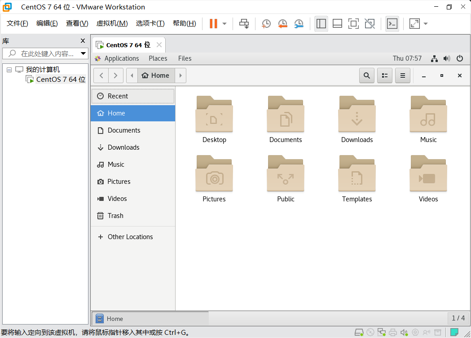Open the GNOME Places menu
This screenshot has height=338, width=471.
click(158, 58)
